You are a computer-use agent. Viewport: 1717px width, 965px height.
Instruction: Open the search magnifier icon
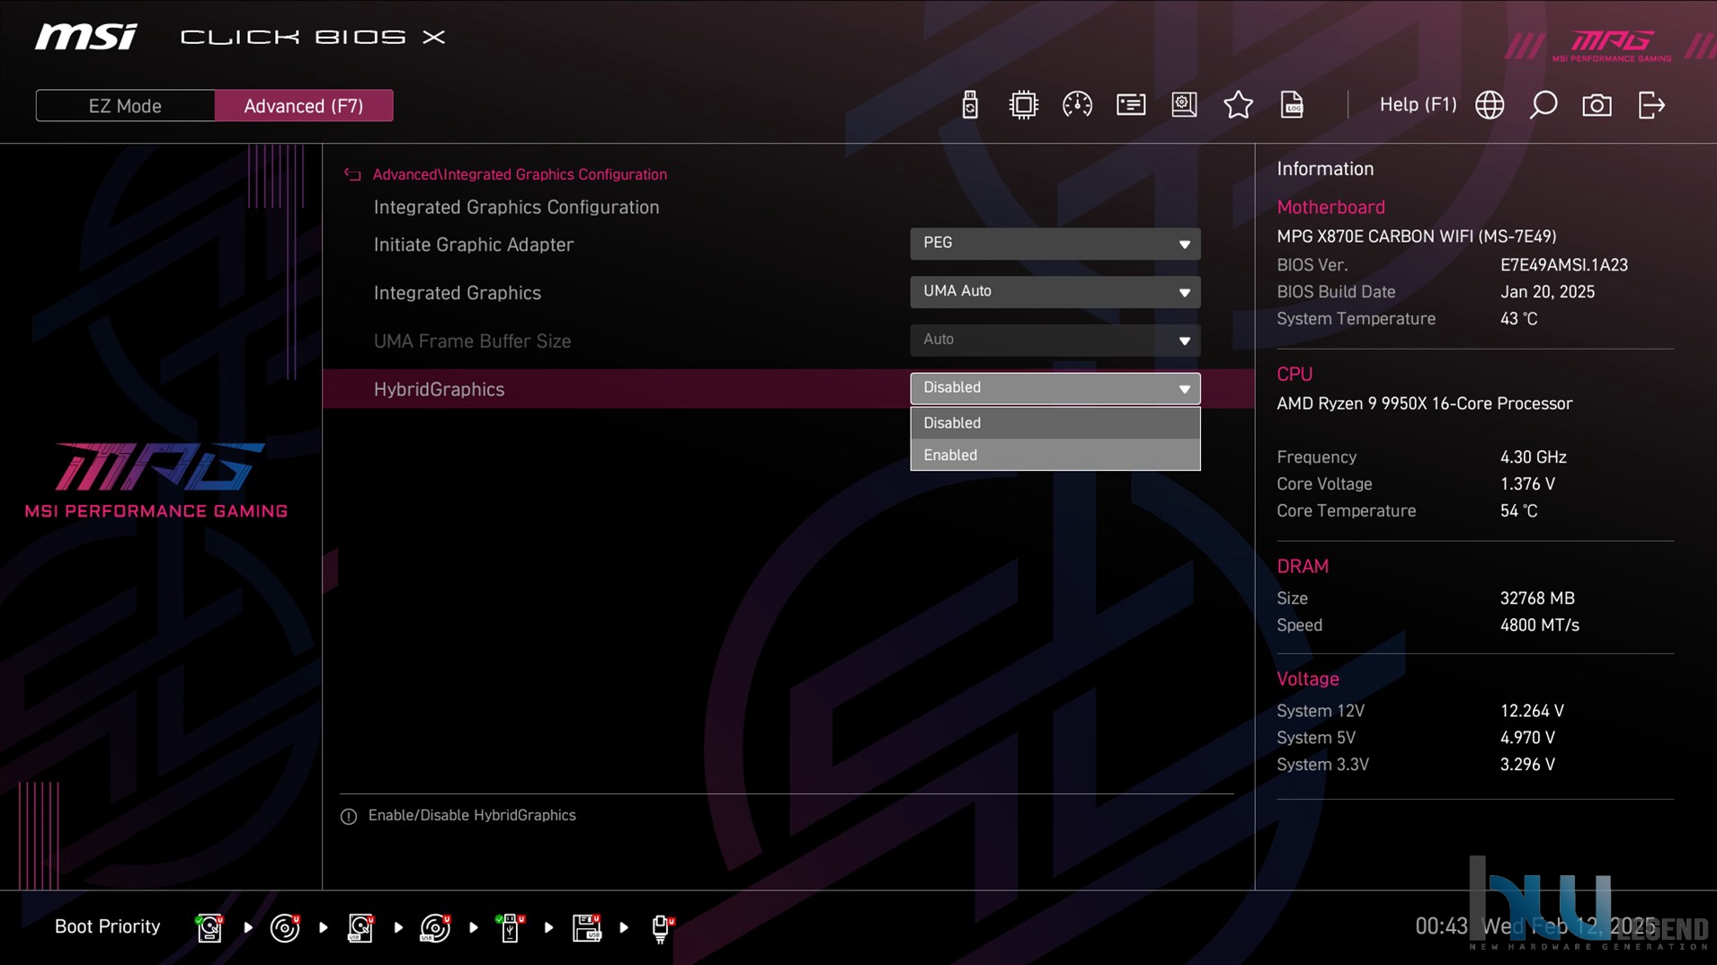[1543, 105]
